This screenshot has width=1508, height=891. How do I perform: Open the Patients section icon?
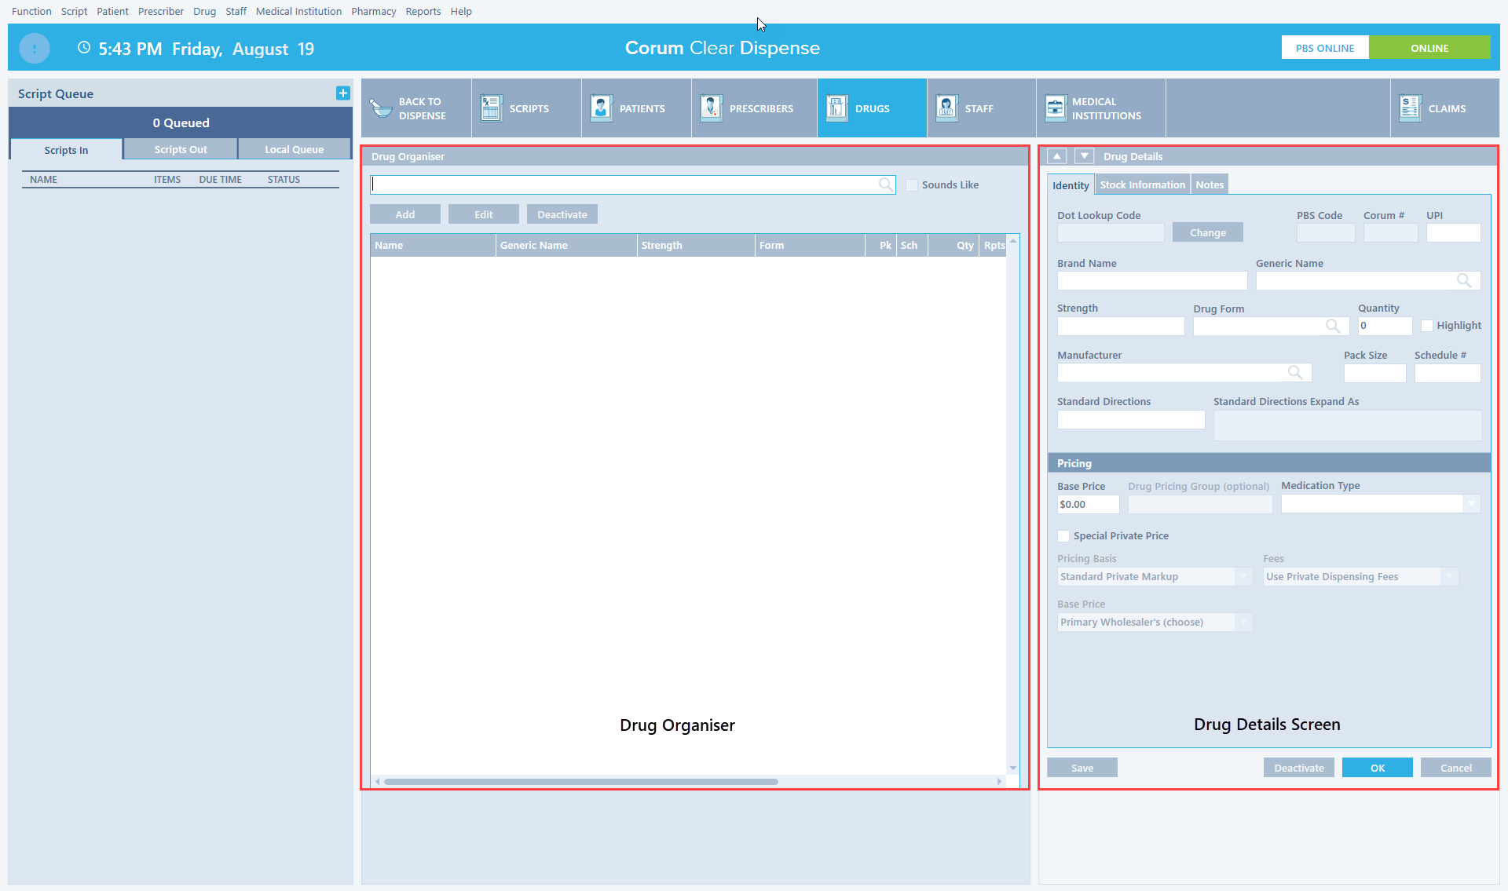(x=601, y=108)
